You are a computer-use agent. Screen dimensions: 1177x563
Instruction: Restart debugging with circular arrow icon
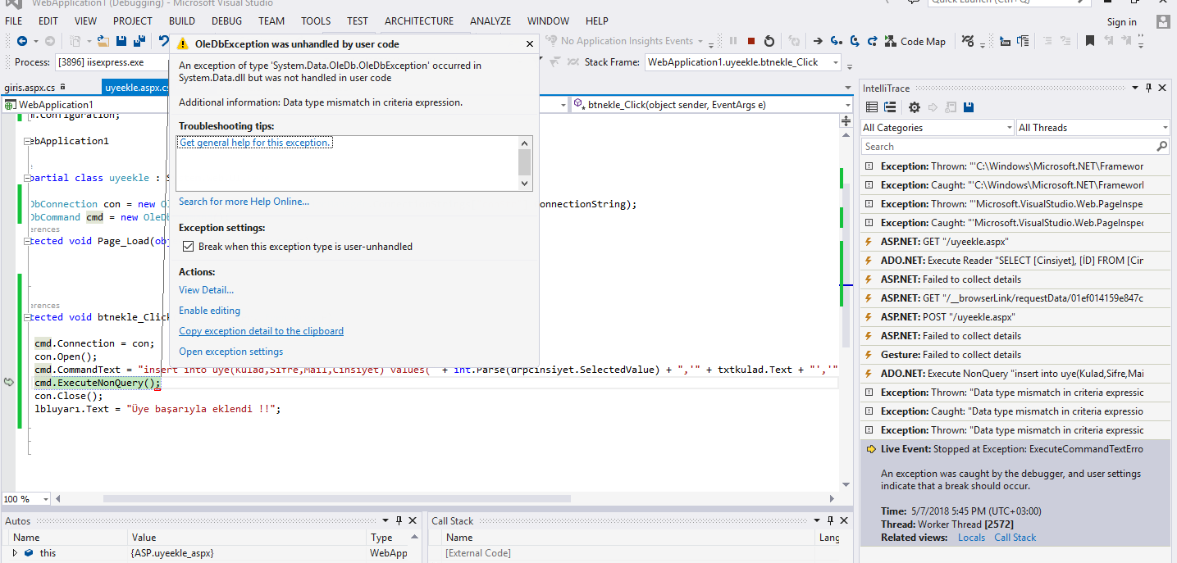(x=769, y=41)
